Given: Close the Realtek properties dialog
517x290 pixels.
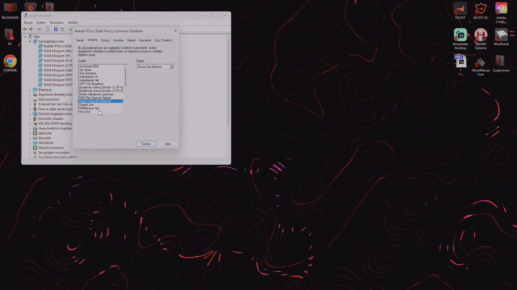Looking at the screenshot, I should pos(175,31).
